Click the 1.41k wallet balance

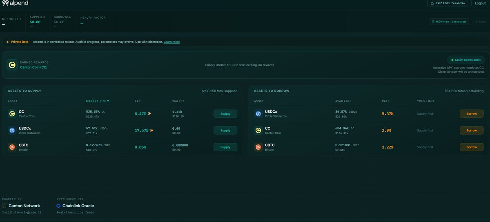[177, 111]
